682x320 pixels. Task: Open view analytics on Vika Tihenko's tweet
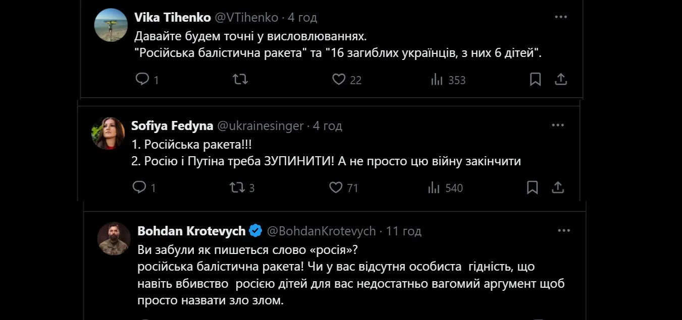click(437, 79)
